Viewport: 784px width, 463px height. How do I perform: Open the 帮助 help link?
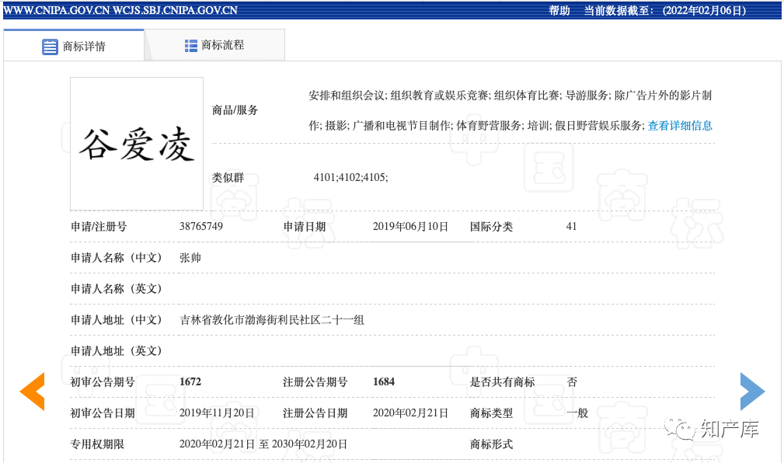(x=559, y=10)
